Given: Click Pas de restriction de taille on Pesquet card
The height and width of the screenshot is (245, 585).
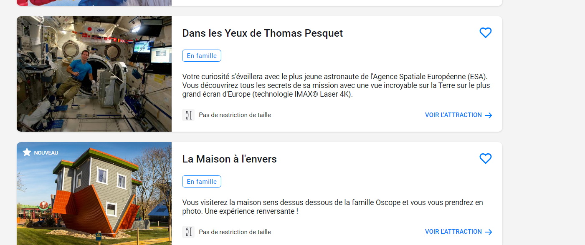Looking at the screenshot, I should click(235, 115).
